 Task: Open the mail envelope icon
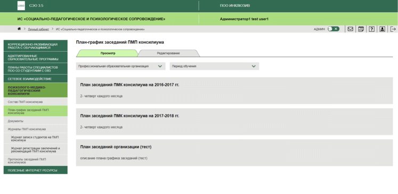[x=350, y=29]
